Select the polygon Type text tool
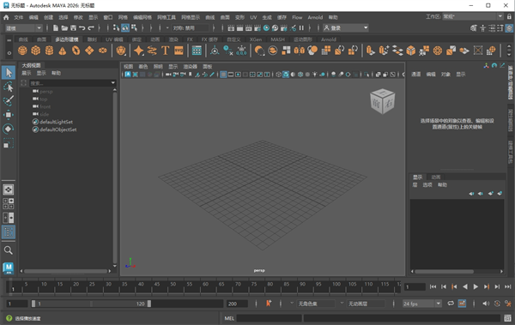The image size is (515, 325). tap(165, 51)
